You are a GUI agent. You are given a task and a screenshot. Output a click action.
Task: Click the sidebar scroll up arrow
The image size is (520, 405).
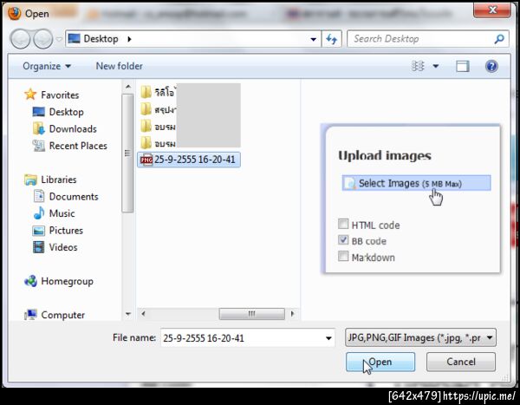[x=127, y=87]
